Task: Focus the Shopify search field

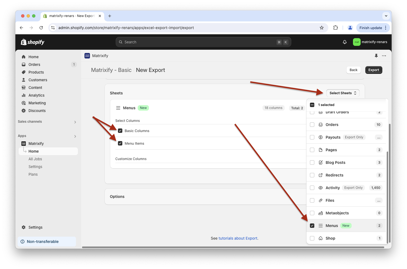Action: coord(203,42)
